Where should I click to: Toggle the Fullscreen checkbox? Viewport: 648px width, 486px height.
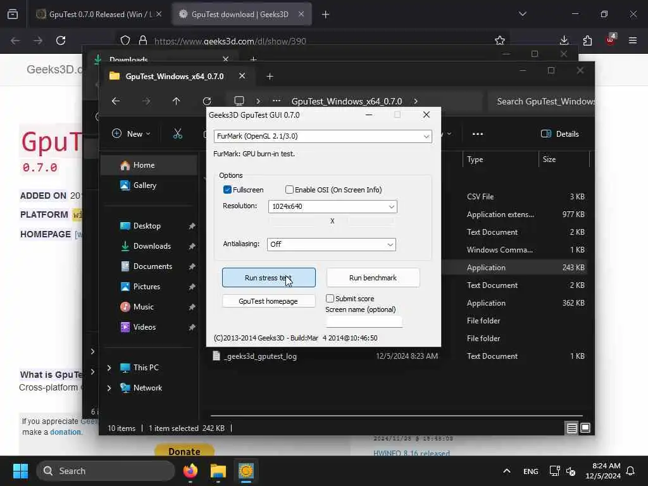click(x=227, y=190)
